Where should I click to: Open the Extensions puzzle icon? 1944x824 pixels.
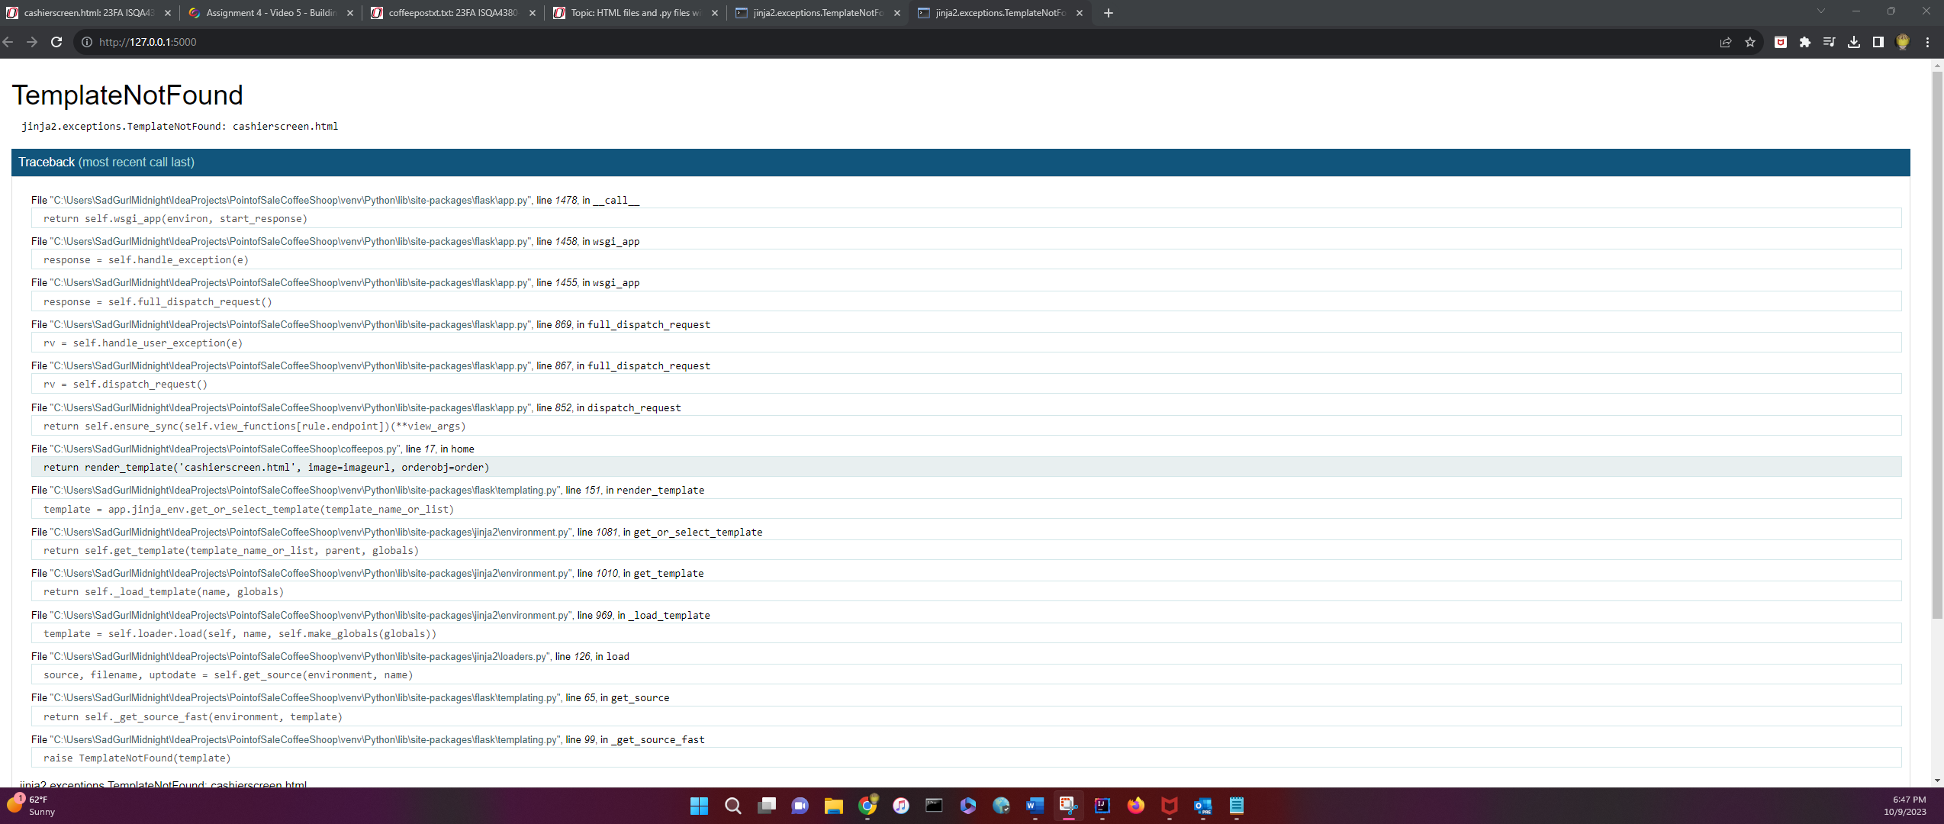tap(1805, 42)
